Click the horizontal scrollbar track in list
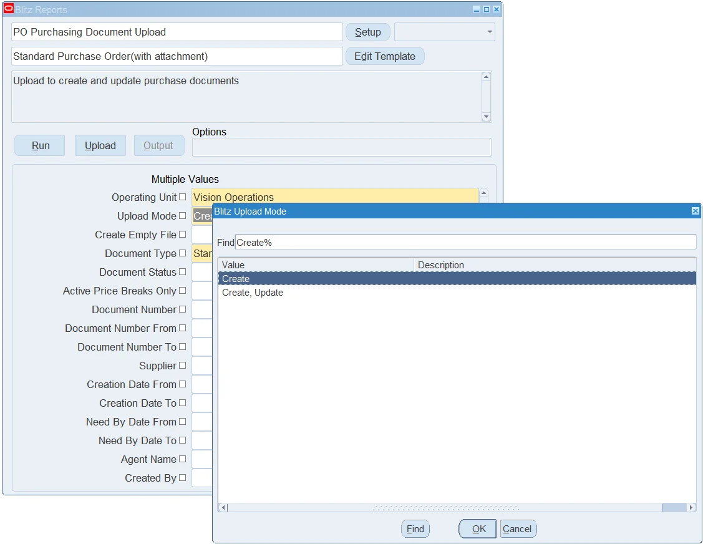The image size is (703, 544). click(x=445, y=508)
